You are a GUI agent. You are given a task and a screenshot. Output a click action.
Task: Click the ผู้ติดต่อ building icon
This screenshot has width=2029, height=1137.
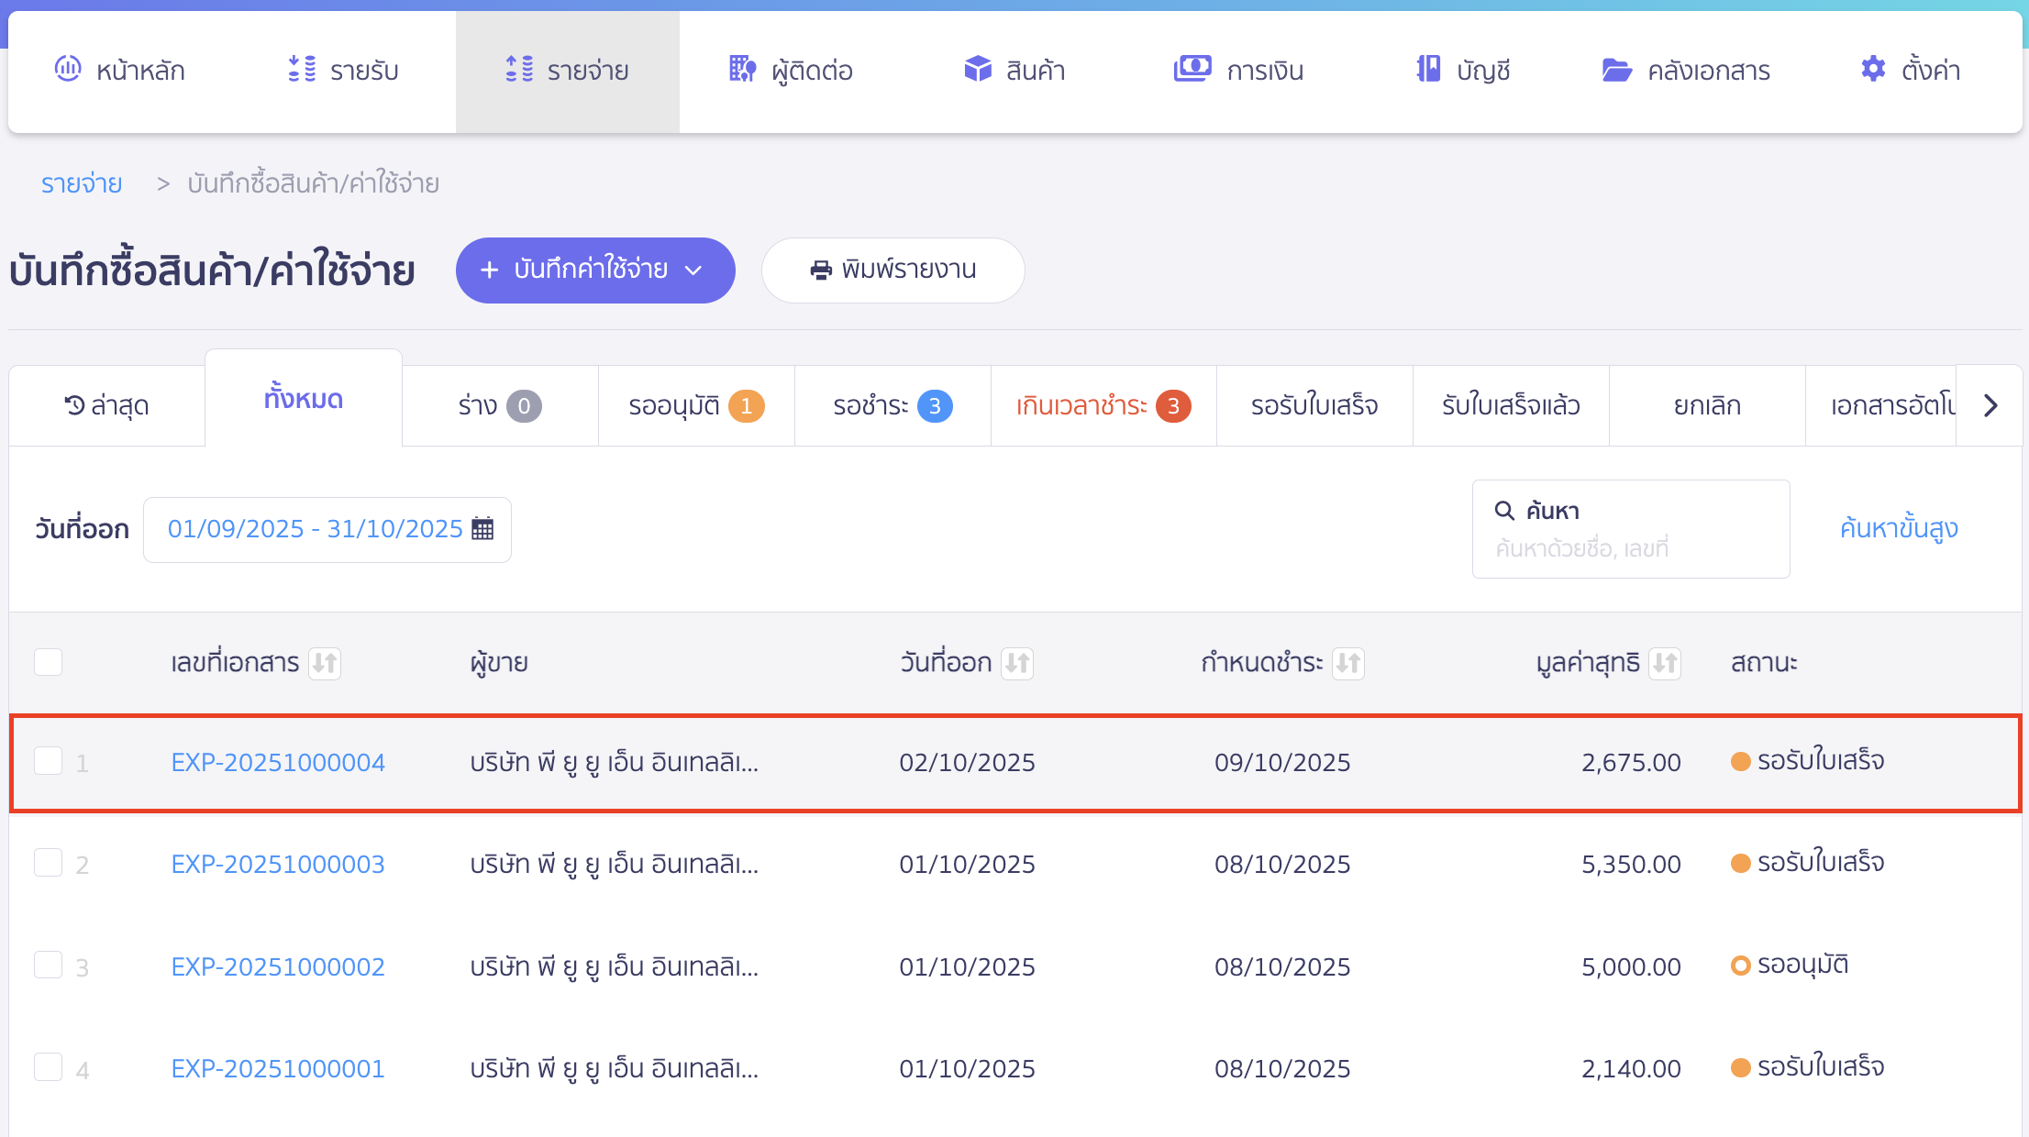pos(742,69)
